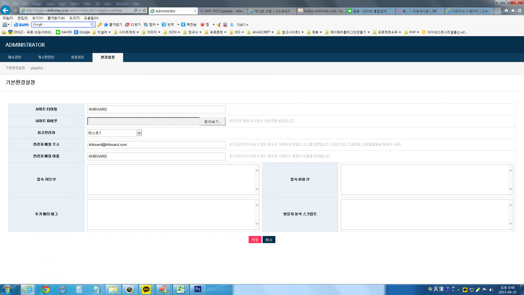Image resolution: width=524 pixels, height=295 pixels.
Task: Click the 11번가 shopping toolbar icon
Action: [x=133, y=25]
